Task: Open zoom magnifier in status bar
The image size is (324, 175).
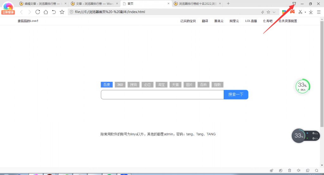Action: tap(316, 171)
